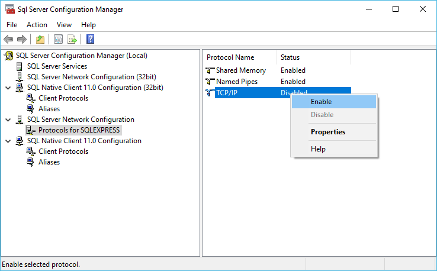Collapse the SQL Server Network Configuration node
The image size is (437, 271).
coord(8,120)
